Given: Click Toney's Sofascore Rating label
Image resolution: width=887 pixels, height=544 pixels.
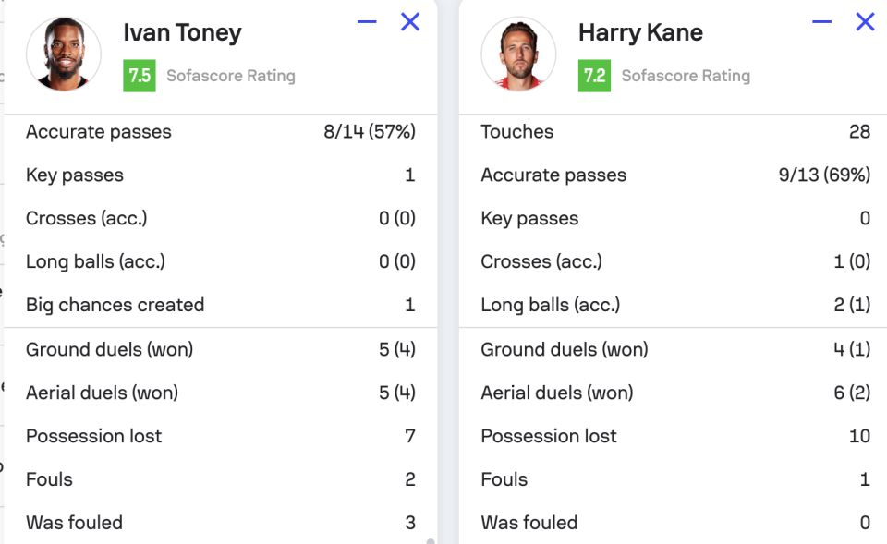Looking at the screenshot, I should point(231,76).
